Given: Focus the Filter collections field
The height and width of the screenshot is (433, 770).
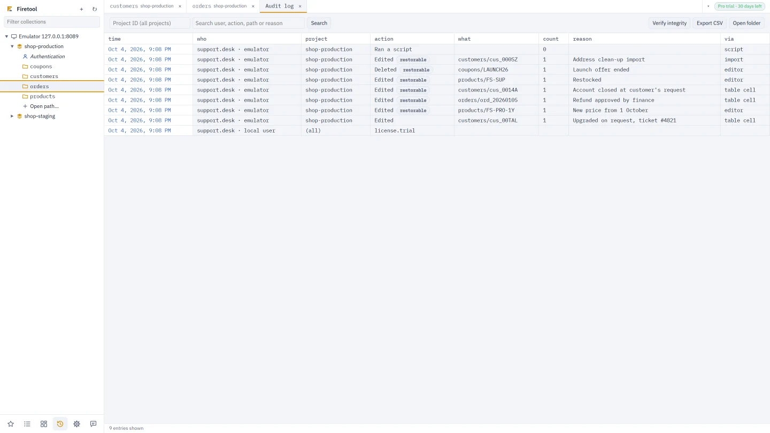Looking at the screenshot, I should 52,22.
